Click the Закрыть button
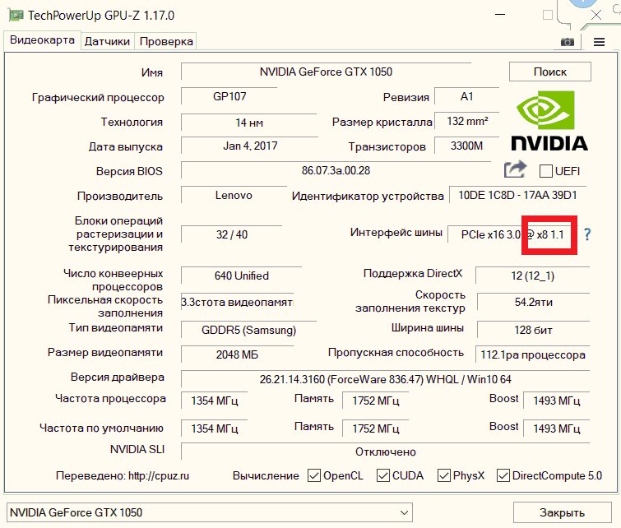 tap(563, 512)
